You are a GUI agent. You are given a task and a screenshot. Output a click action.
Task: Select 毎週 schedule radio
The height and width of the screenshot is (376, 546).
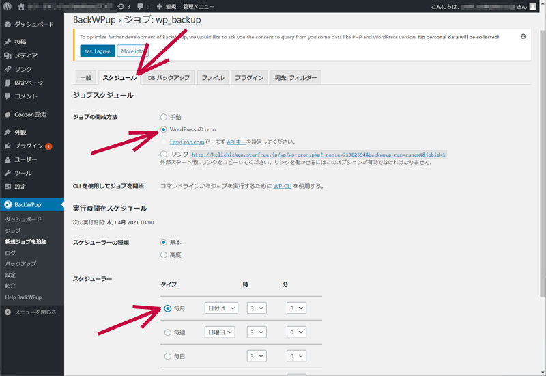point(167,332)
